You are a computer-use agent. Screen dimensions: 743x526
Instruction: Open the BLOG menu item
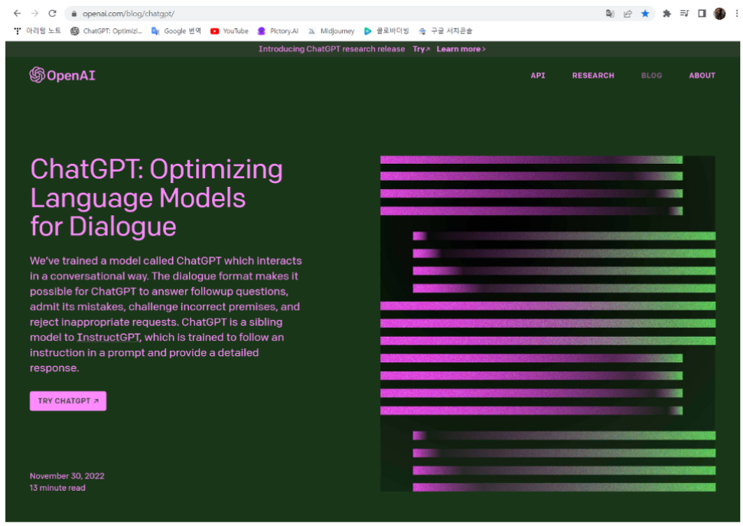[651, 75]
